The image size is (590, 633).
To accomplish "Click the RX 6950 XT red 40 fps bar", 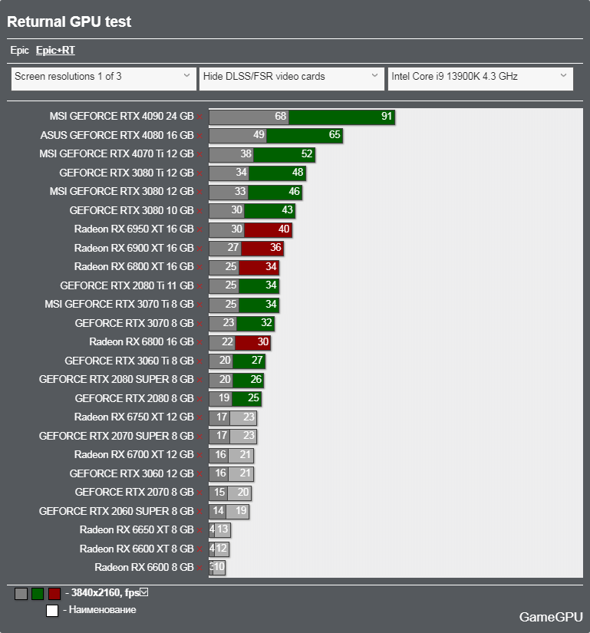I will pyautogui.click(x=268, y=229).
